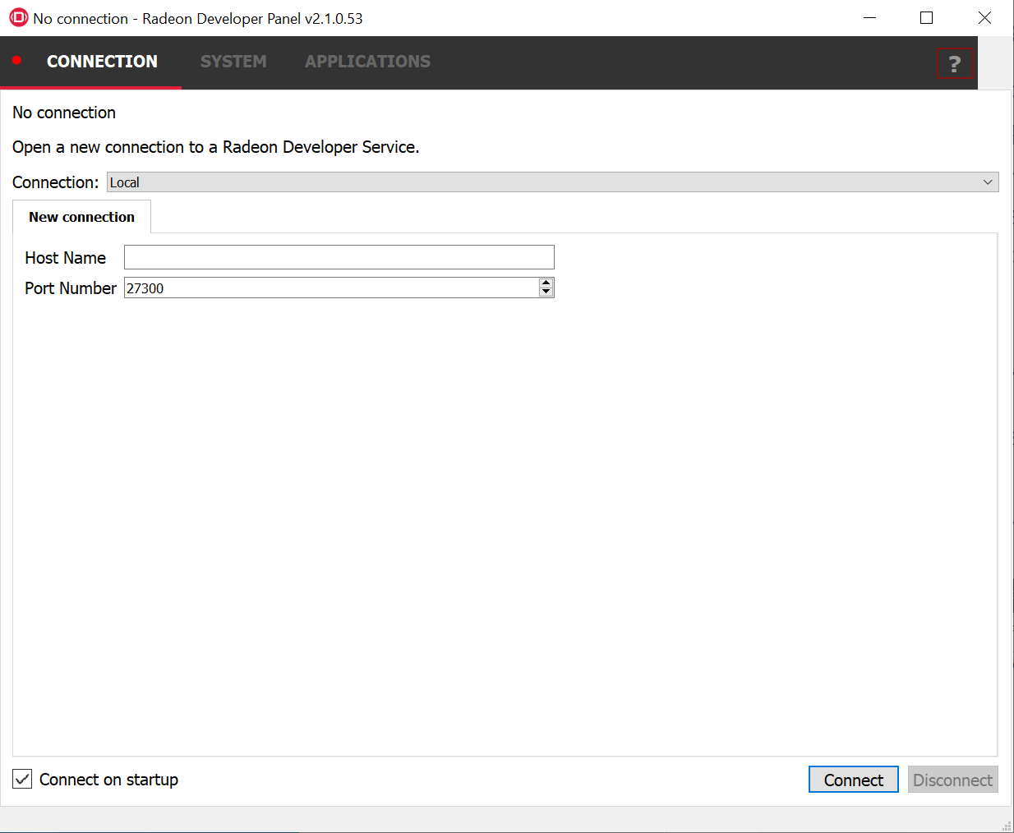Open help via the question mark icon

pyautogui.click(x=954, y=63)
